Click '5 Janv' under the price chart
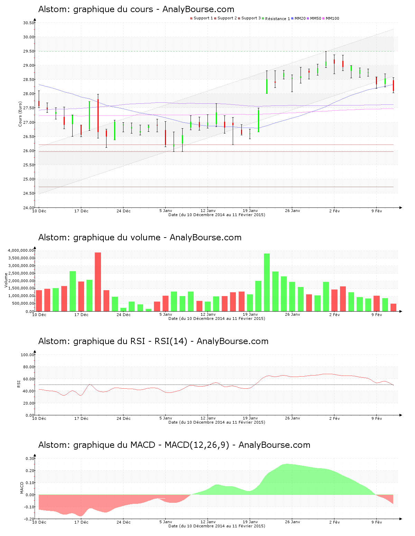 (166, 211)
